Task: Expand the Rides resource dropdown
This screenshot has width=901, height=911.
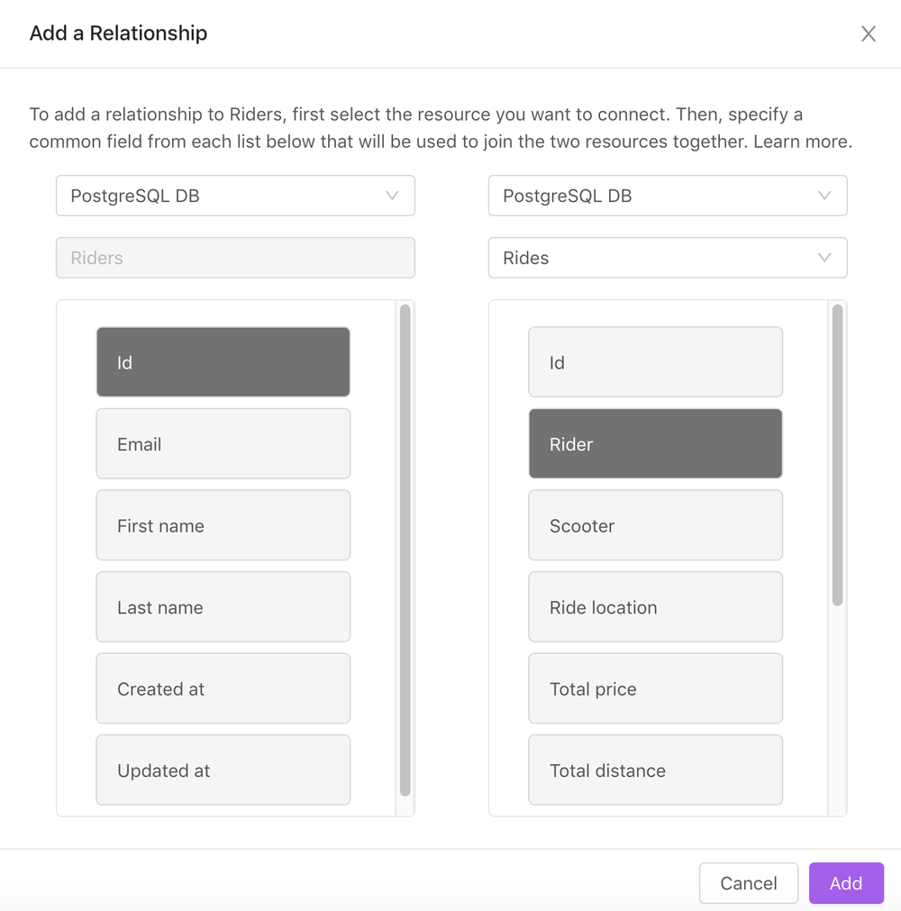Action: [x=668, y=258]
